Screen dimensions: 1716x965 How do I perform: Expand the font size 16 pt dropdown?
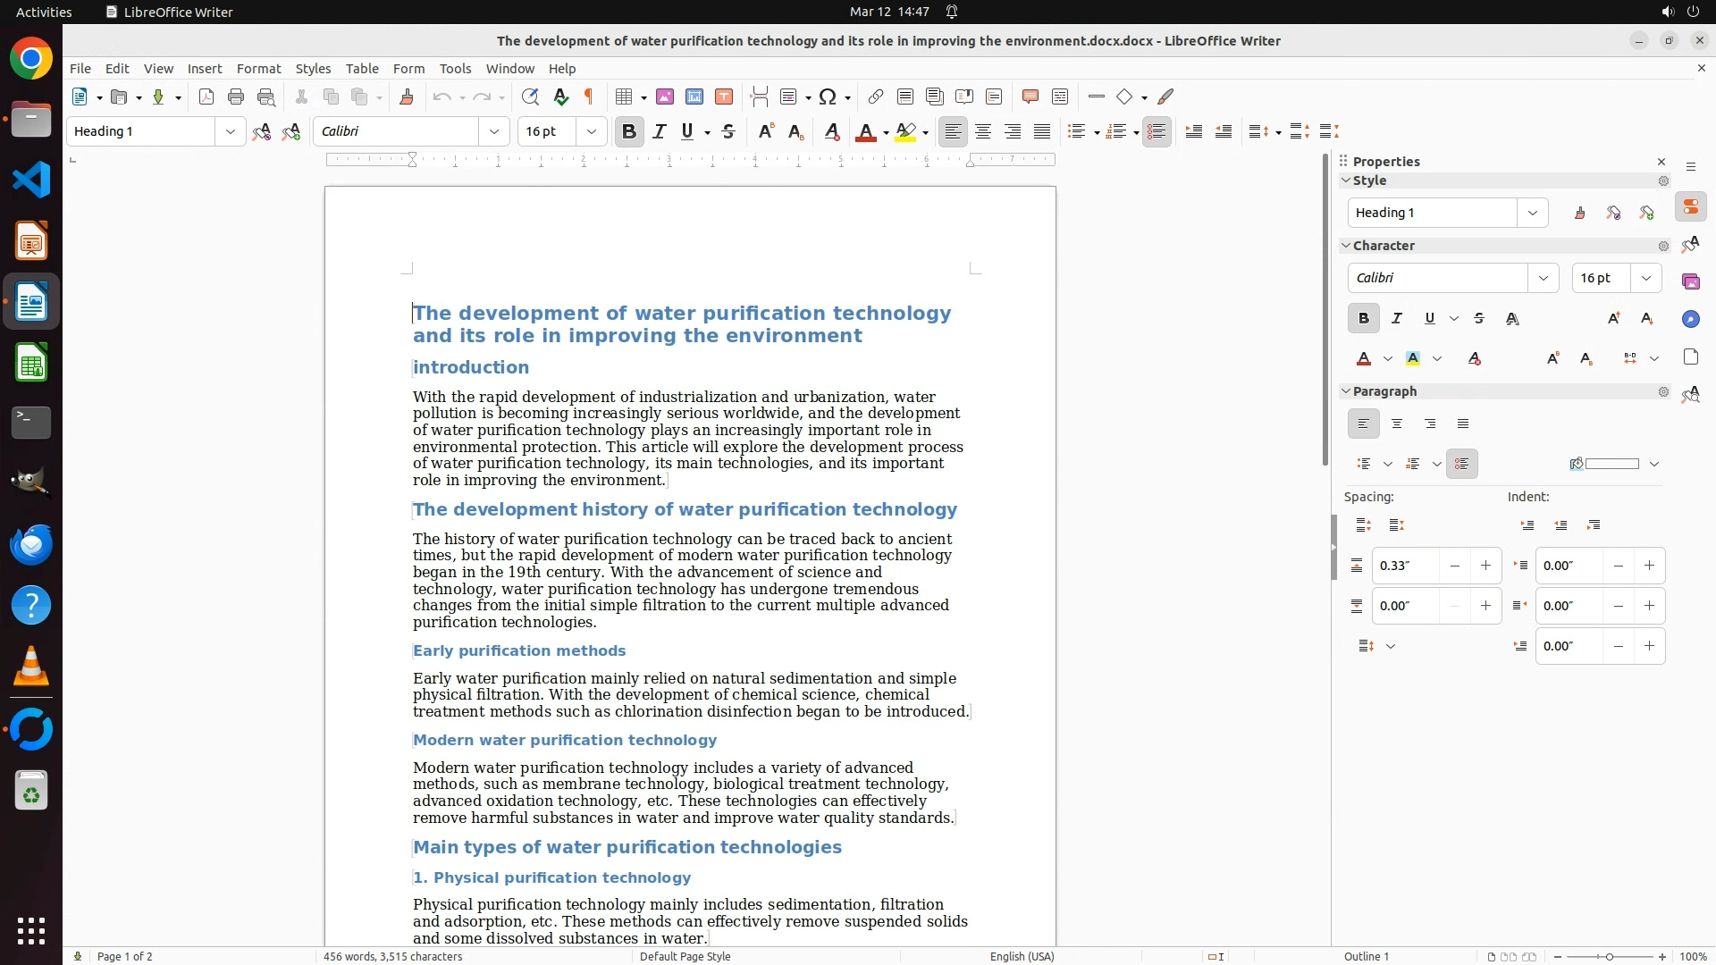pyautogui.click(x=591, y=132)
